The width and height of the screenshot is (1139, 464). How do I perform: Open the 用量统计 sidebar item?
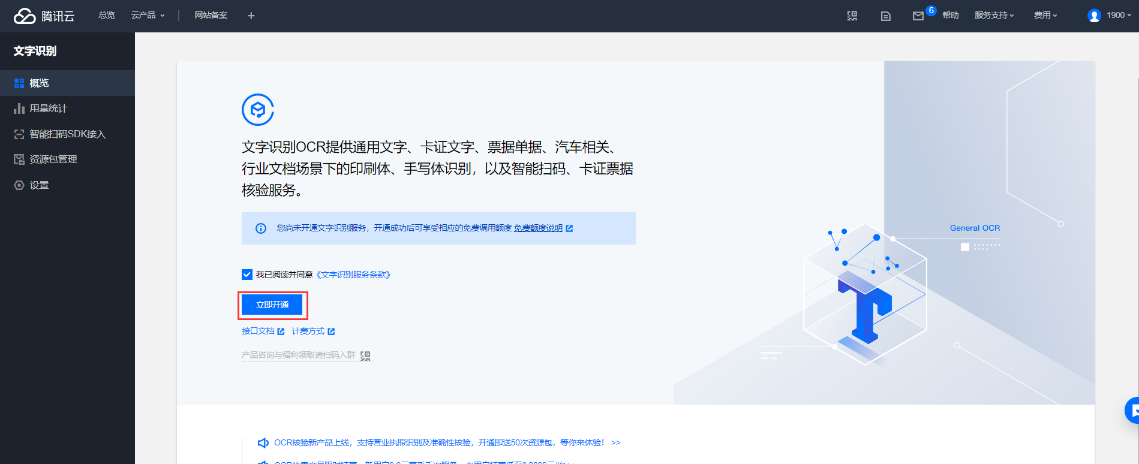(49, 109)
